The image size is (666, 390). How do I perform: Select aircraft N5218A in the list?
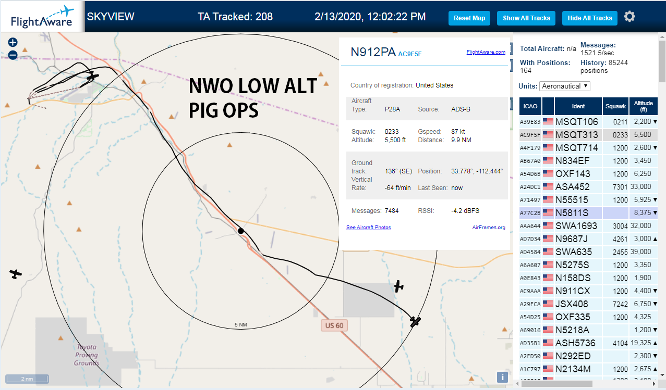coord(589,330)
